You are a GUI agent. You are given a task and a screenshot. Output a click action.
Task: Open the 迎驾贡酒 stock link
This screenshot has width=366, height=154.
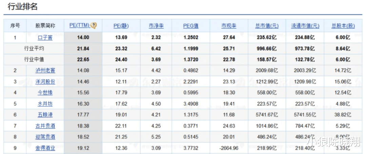click(x=45, y=137)
